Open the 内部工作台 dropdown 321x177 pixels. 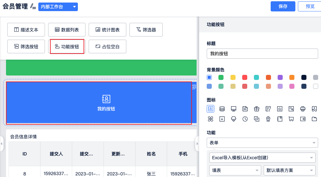click(x=58, y=7)
